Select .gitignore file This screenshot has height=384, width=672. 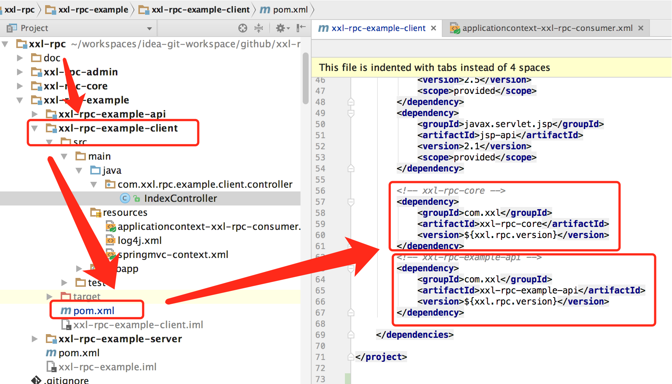[67, 380]
